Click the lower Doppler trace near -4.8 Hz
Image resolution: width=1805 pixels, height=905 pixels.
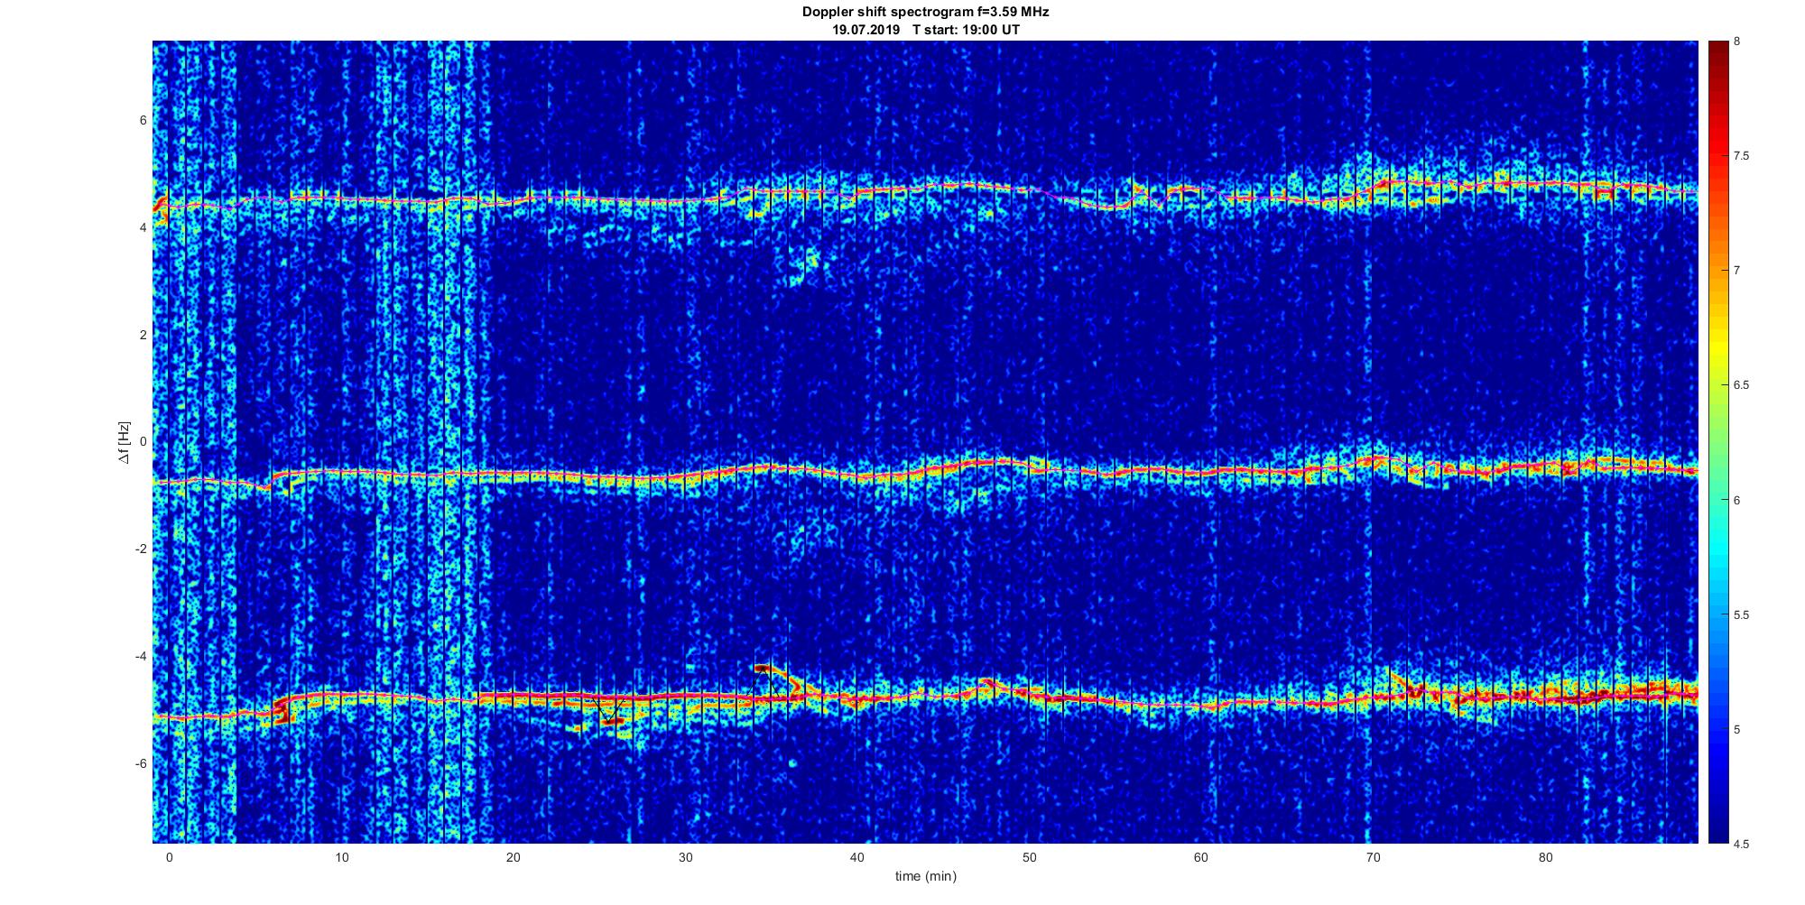(x=925, y=697)
